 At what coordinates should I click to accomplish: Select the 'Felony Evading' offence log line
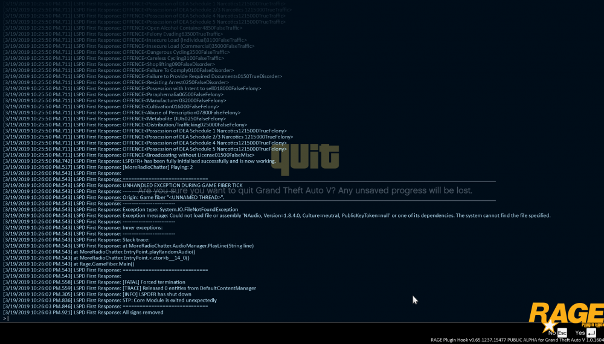[113, 34]
